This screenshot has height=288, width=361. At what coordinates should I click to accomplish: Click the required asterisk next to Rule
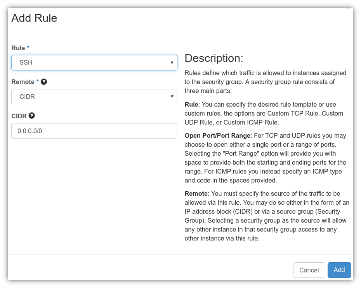point(28,48)
